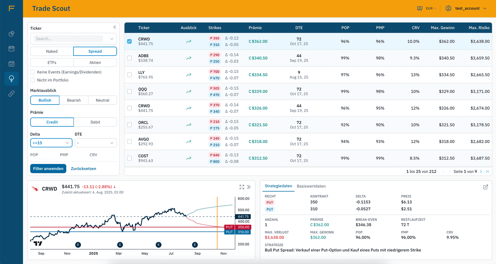496x264 pixels.
Task: Open the Delta <=15 dropdown
Action: (51, 143)
